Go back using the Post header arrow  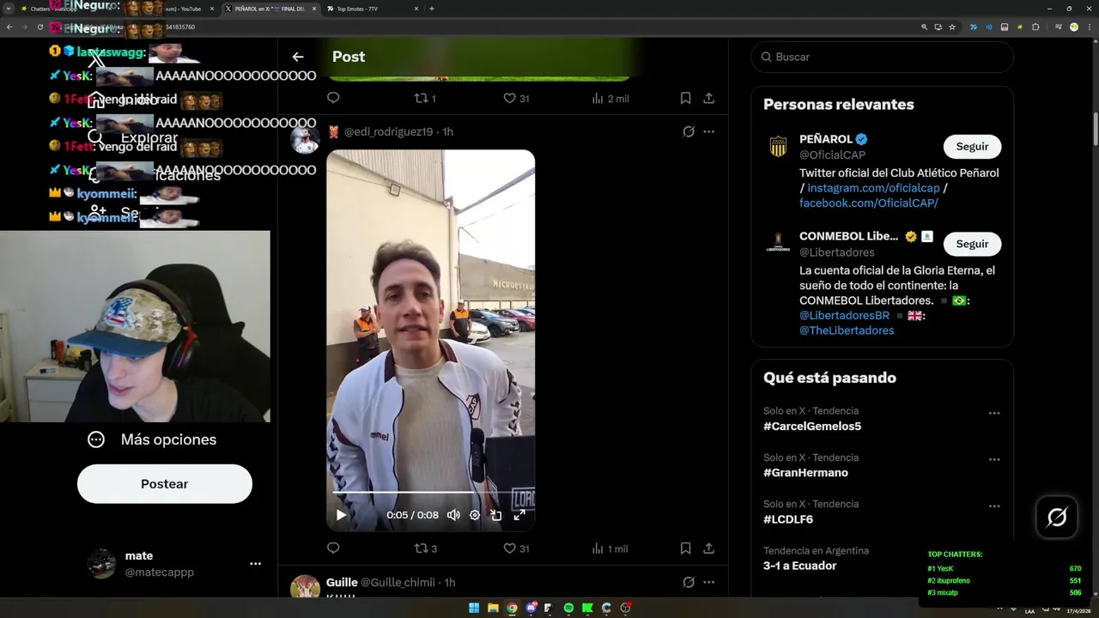(x=298, y=57)
